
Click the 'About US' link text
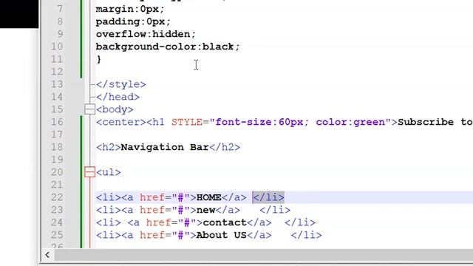point(222,235)
